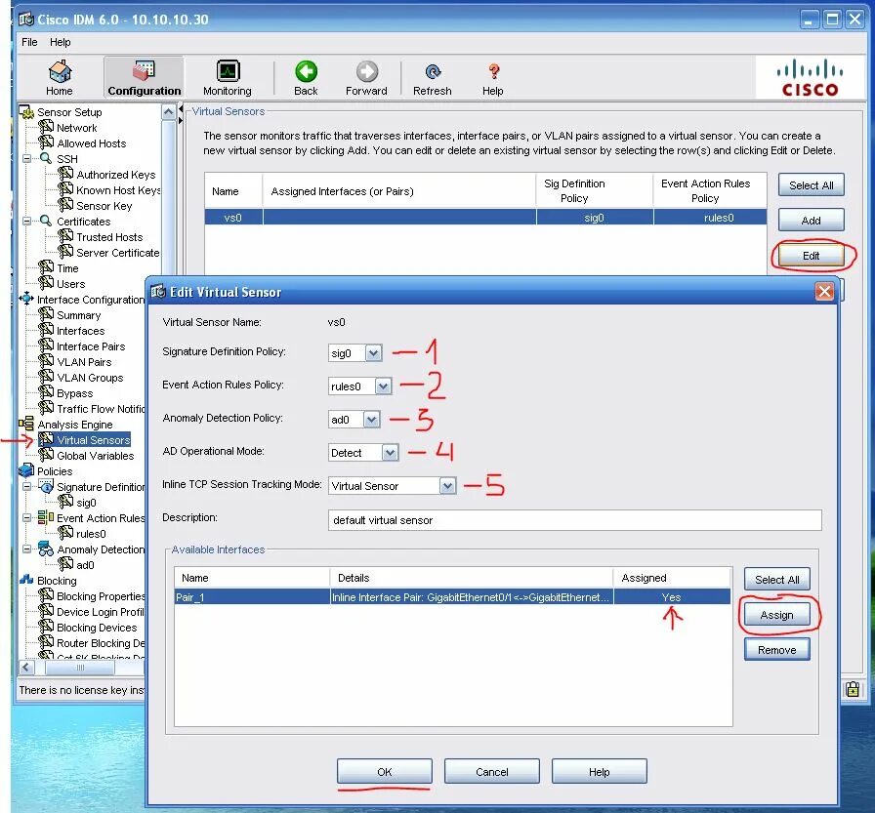Collapse Signature Definition tree node
The height and width of the screenshot is (813, 875).
tap(26, 487)
